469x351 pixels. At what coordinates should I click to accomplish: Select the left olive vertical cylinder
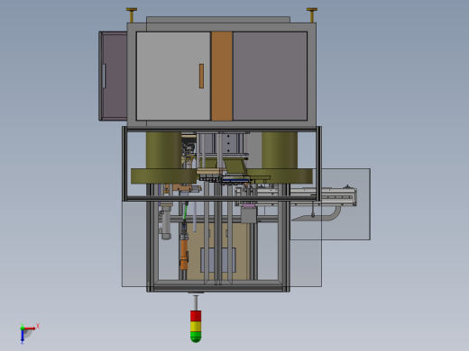(164, 150)
